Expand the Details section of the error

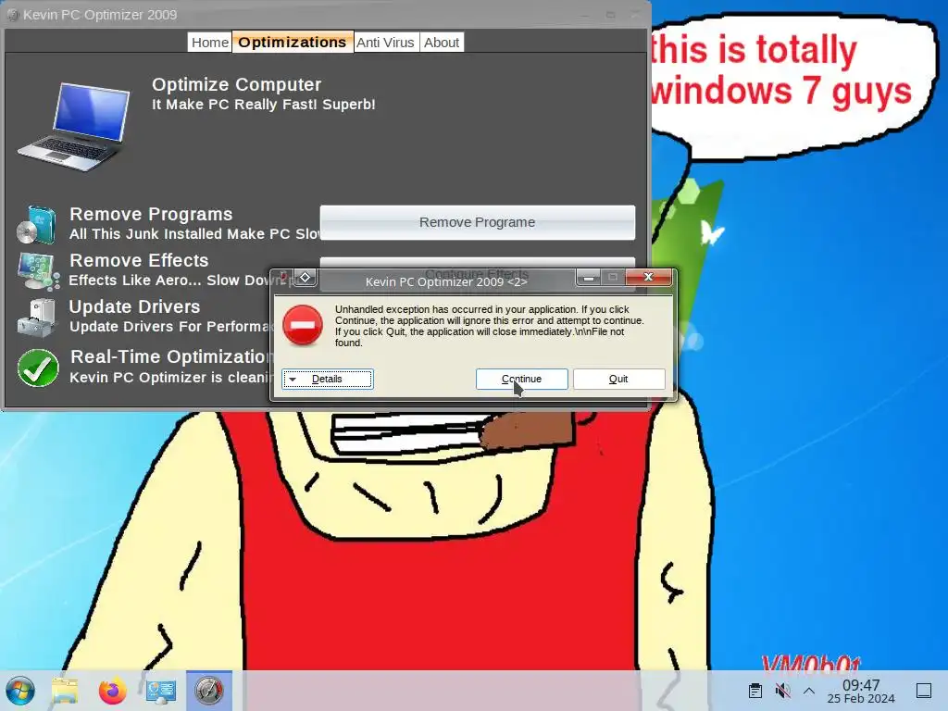click(327, 379)
